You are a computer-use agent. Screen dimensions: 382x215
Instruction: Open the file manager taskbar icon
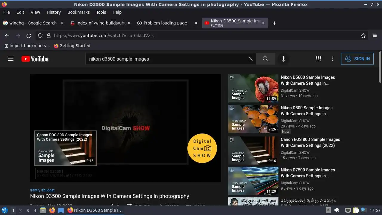pos(43,210)
